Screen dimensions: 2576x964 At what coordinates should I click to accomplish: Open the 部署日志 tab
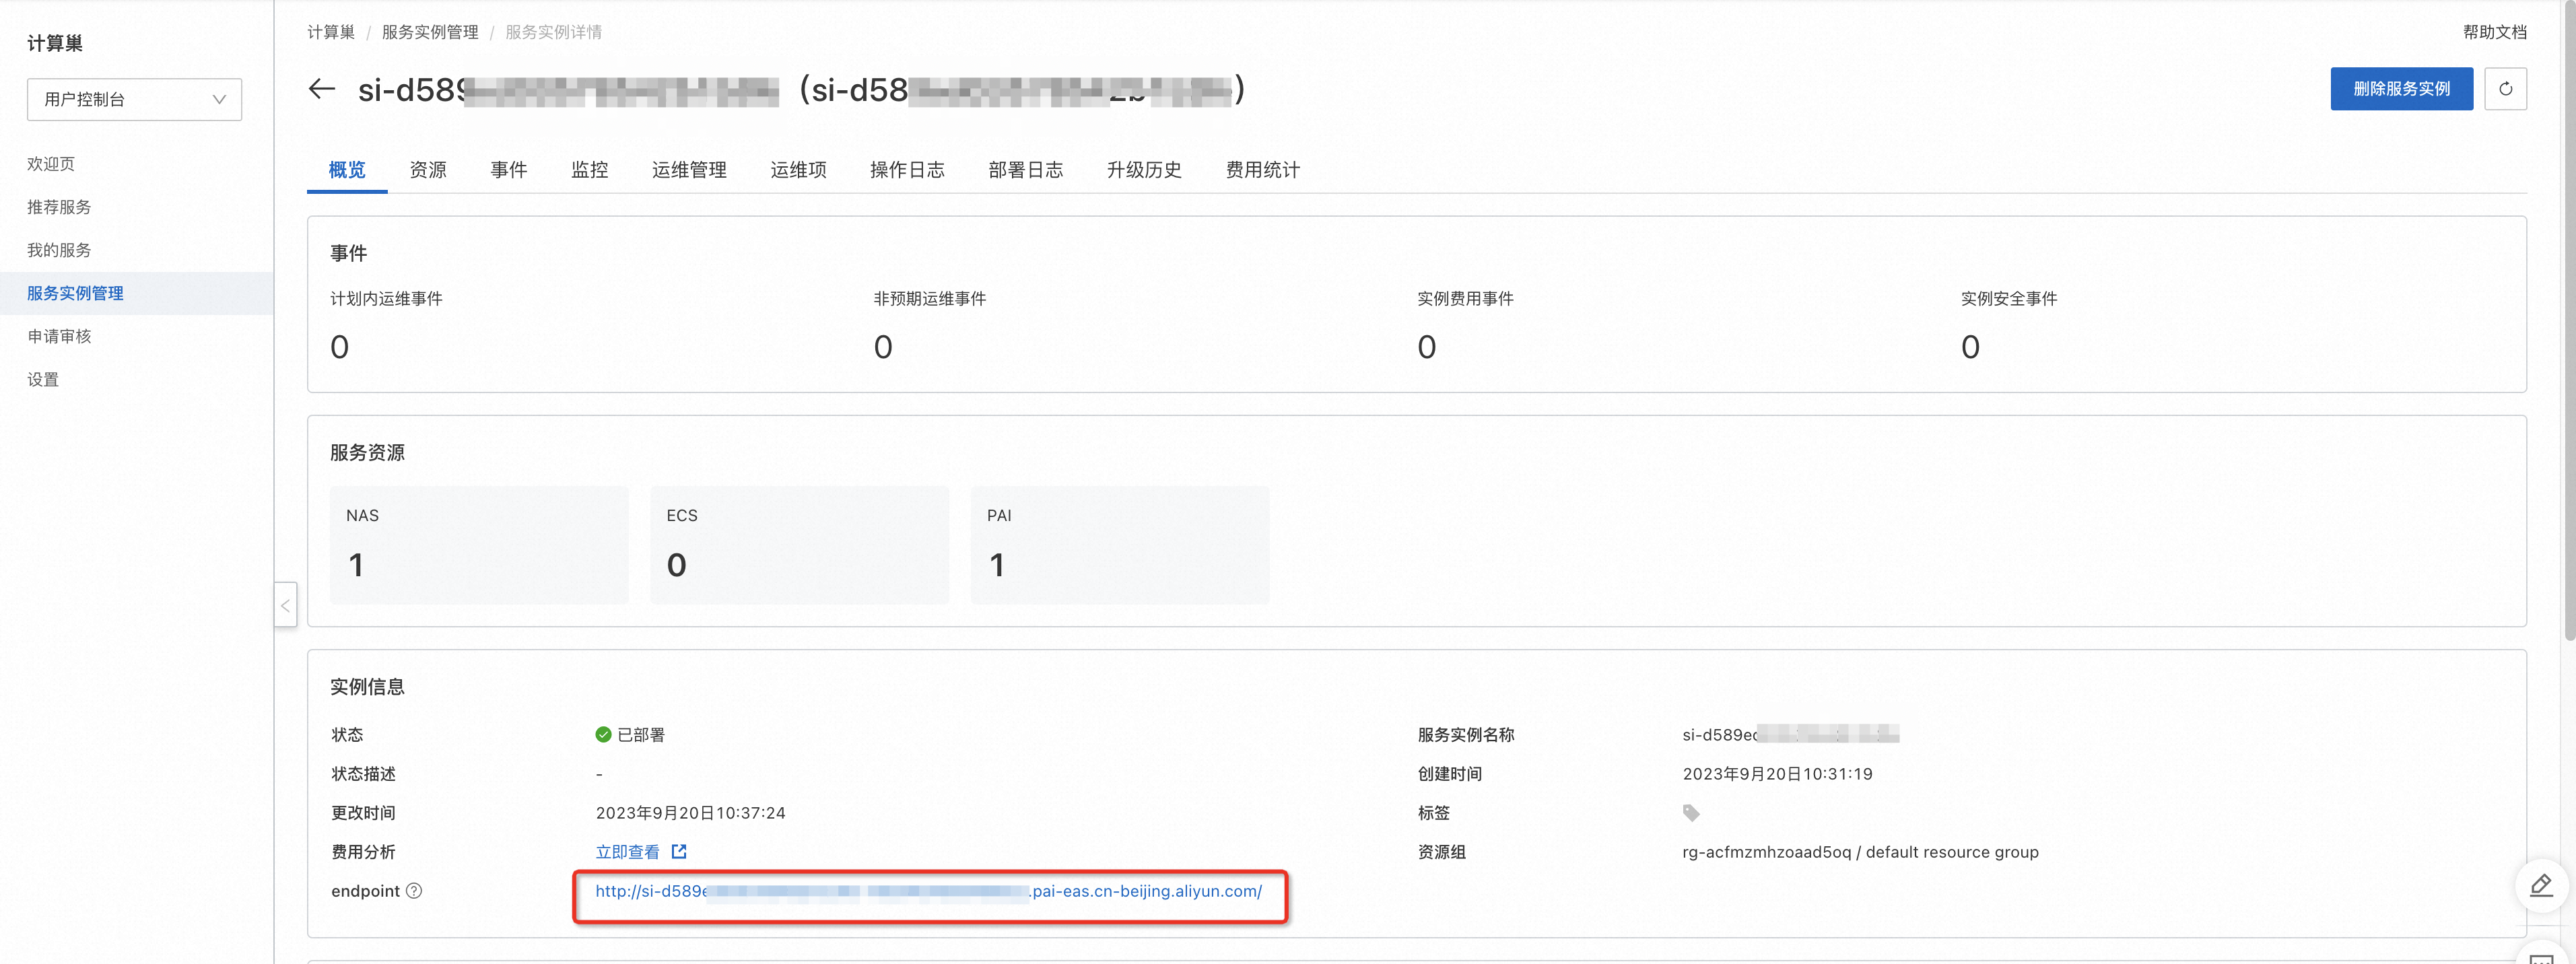point(1025,170)
